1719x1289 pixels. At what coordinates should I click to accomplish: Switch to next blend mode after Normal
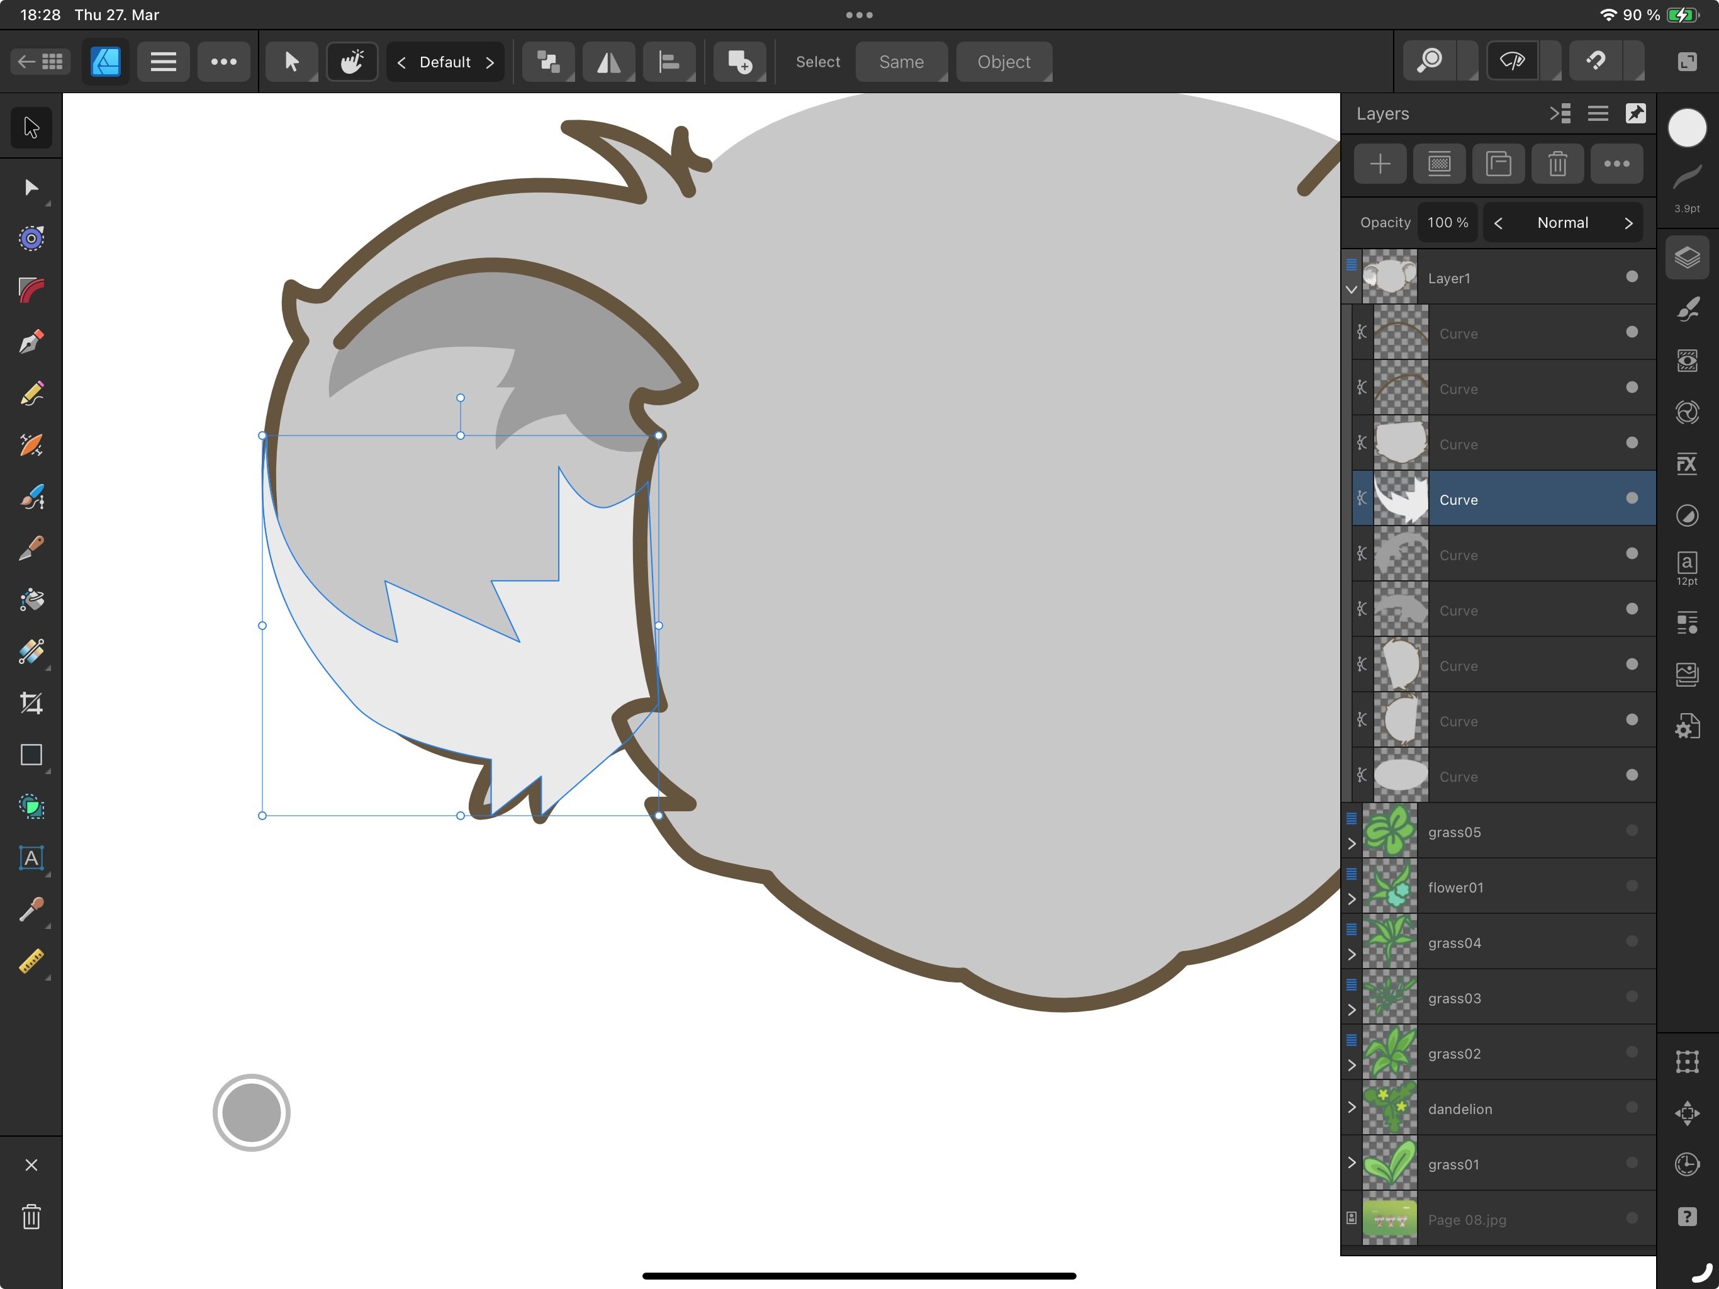(1628, 223)
